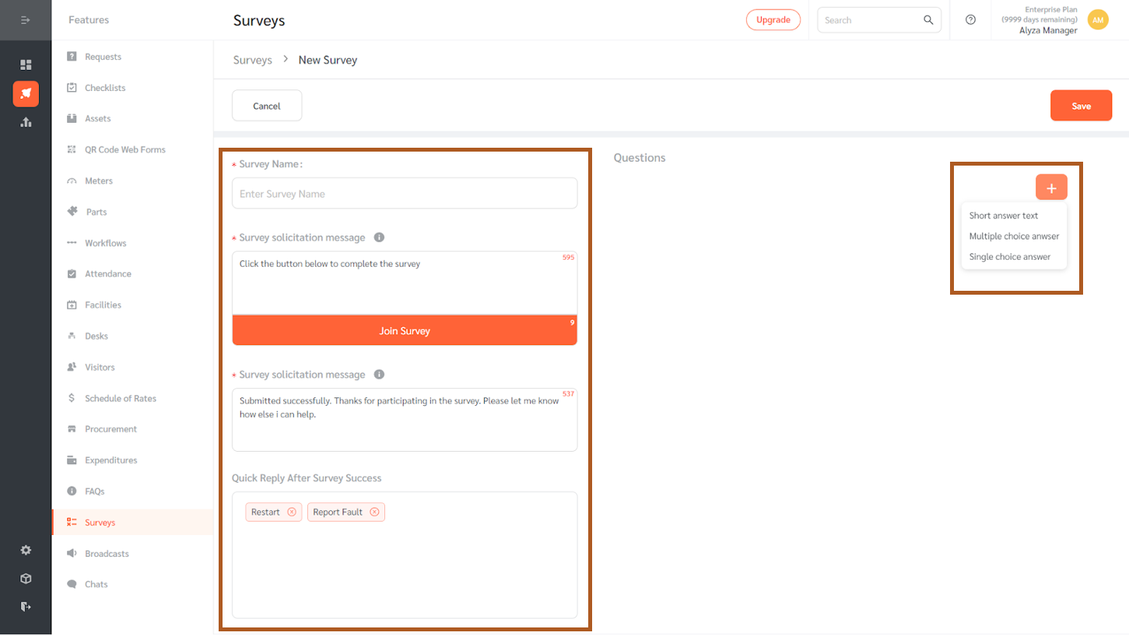Open the Analytics chart icon in the sidebar
The width and height of the screenshot is (1129, 636).
coord(26,122)
